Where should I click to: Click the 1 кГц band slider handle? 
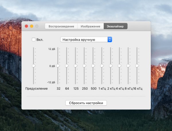point(102,66)
